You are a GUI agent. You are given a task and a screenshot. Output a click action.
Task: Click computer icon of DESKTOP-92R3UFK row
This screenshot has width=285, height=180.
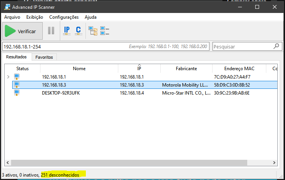(17, 93)
